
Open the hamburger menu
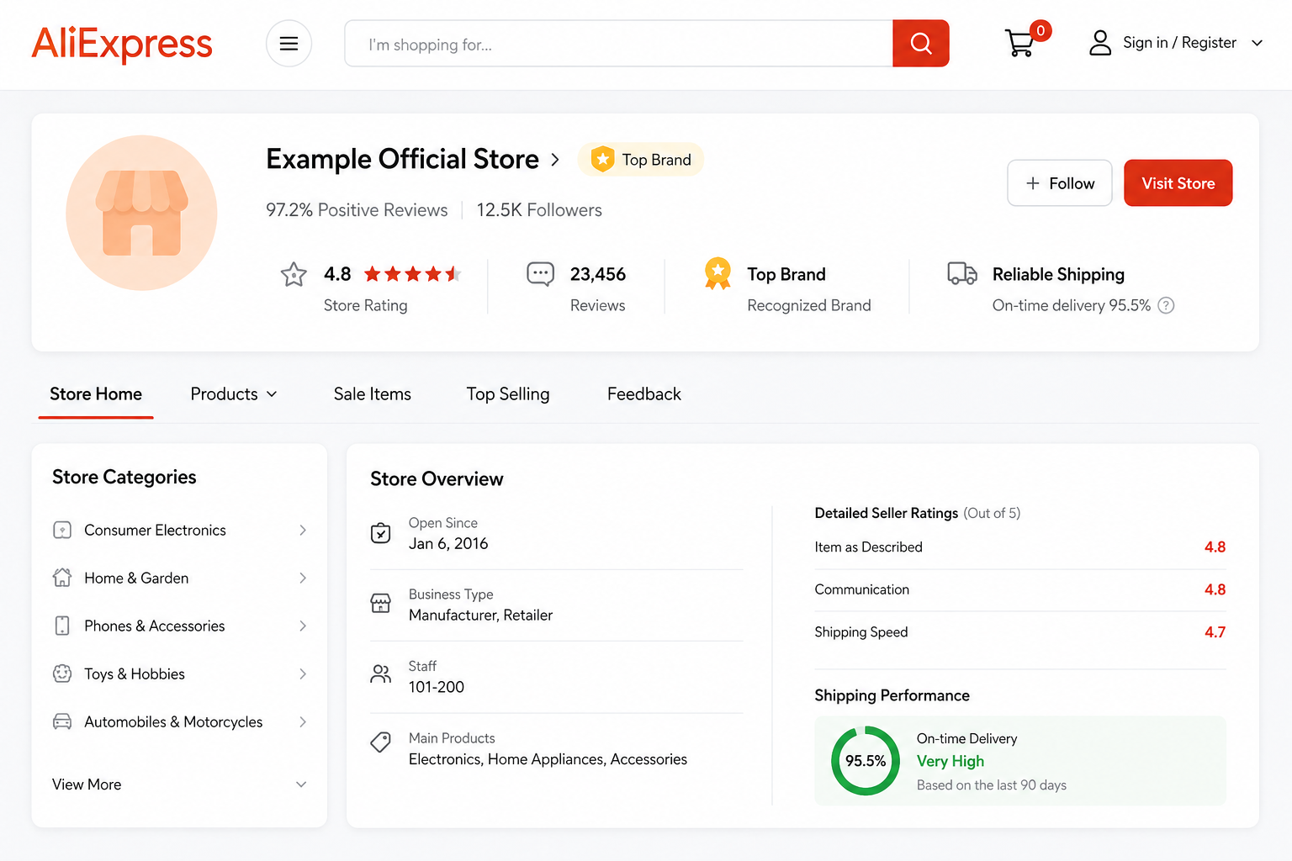[289, 43]
